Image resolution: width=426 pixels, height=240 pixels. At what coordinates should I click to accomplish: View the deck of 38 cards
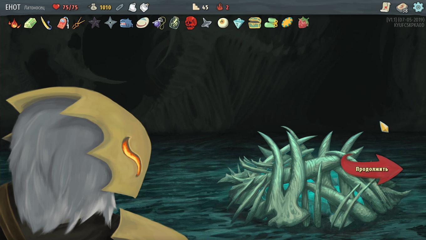[402, 7]
